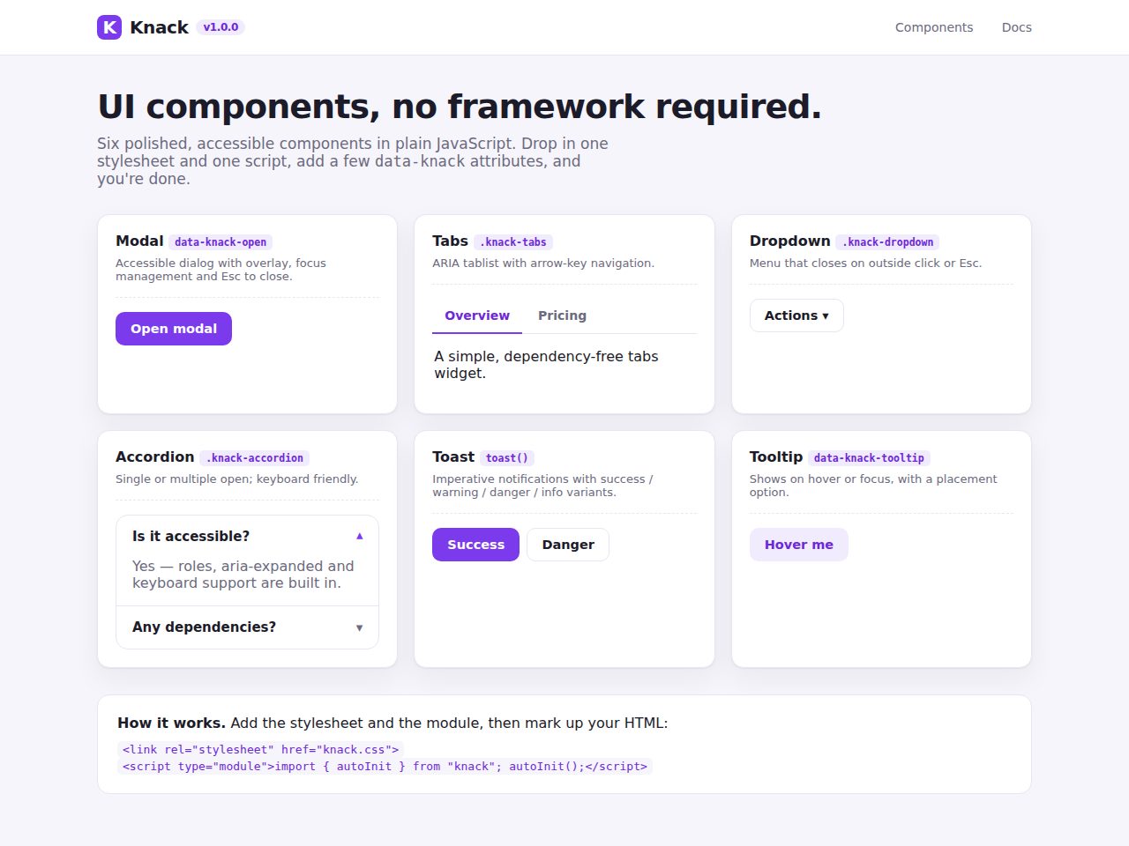Screen dimensions: 1129x846
Task: Click the link rel="stylesheet" code line
Action: [260, 750]
